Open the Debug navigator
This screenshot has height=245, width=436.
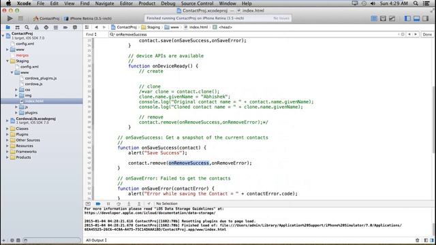pos(56,27)
